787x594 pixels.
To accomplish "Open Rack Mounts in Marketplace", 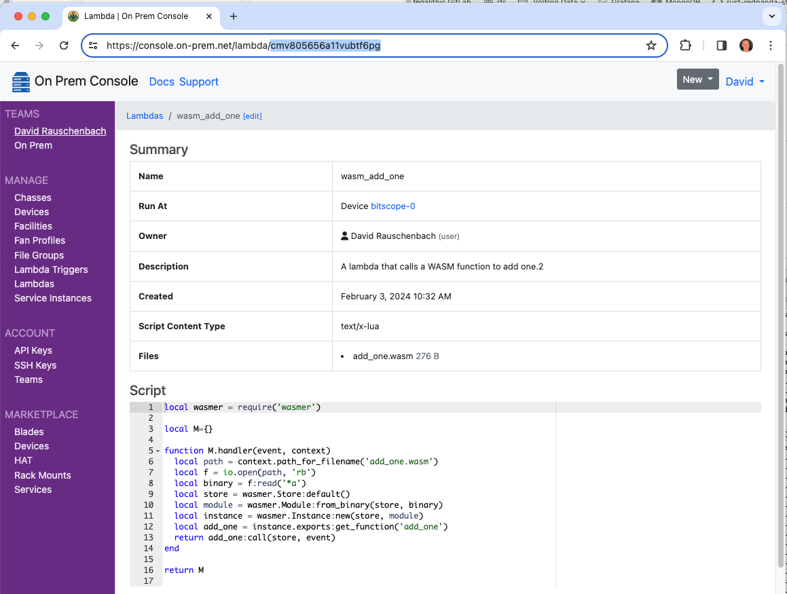I will (x=43, y=475).
